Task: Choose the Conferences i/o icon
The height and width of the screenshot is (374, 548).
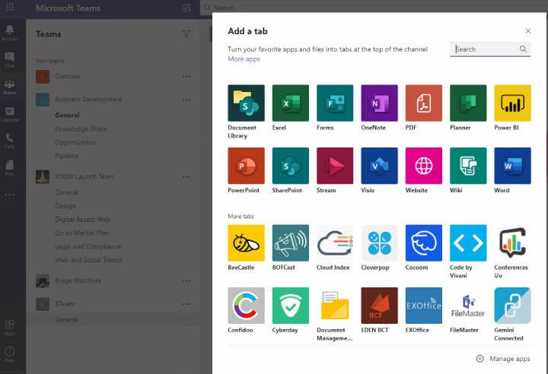Action: (x=512, y=242)
